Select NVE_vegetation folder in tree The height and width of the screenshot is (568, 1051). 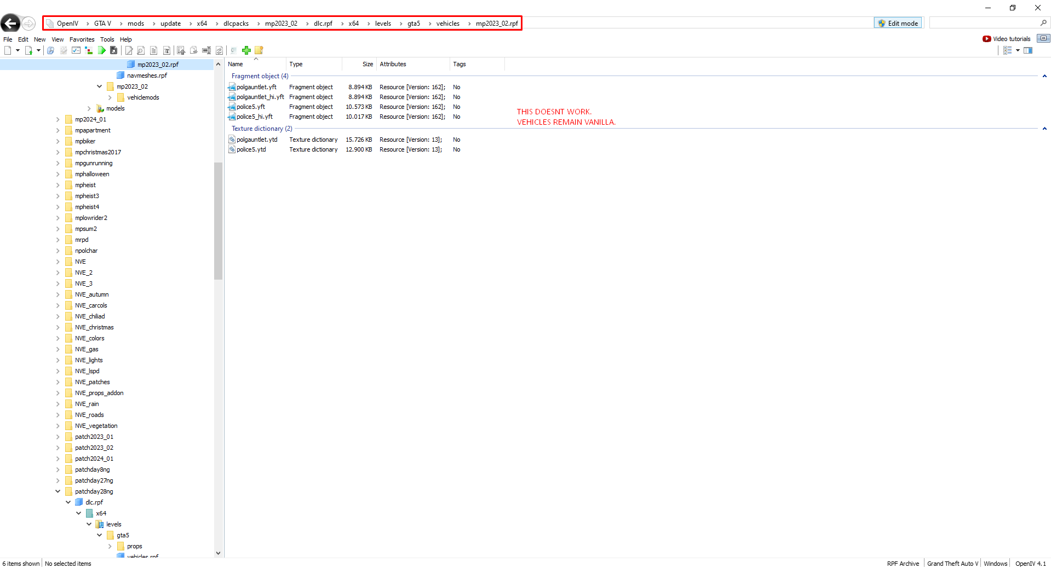point(96,426)
